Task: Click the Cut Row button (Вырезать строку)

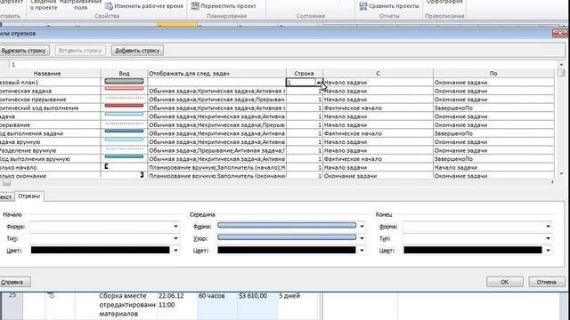Action: 24,51
